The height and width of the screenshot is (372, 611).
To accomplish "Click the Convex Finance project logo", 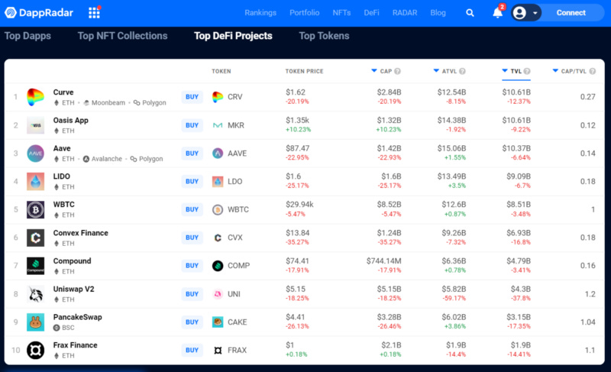I will pyautogui.click(x=35, y=238).
